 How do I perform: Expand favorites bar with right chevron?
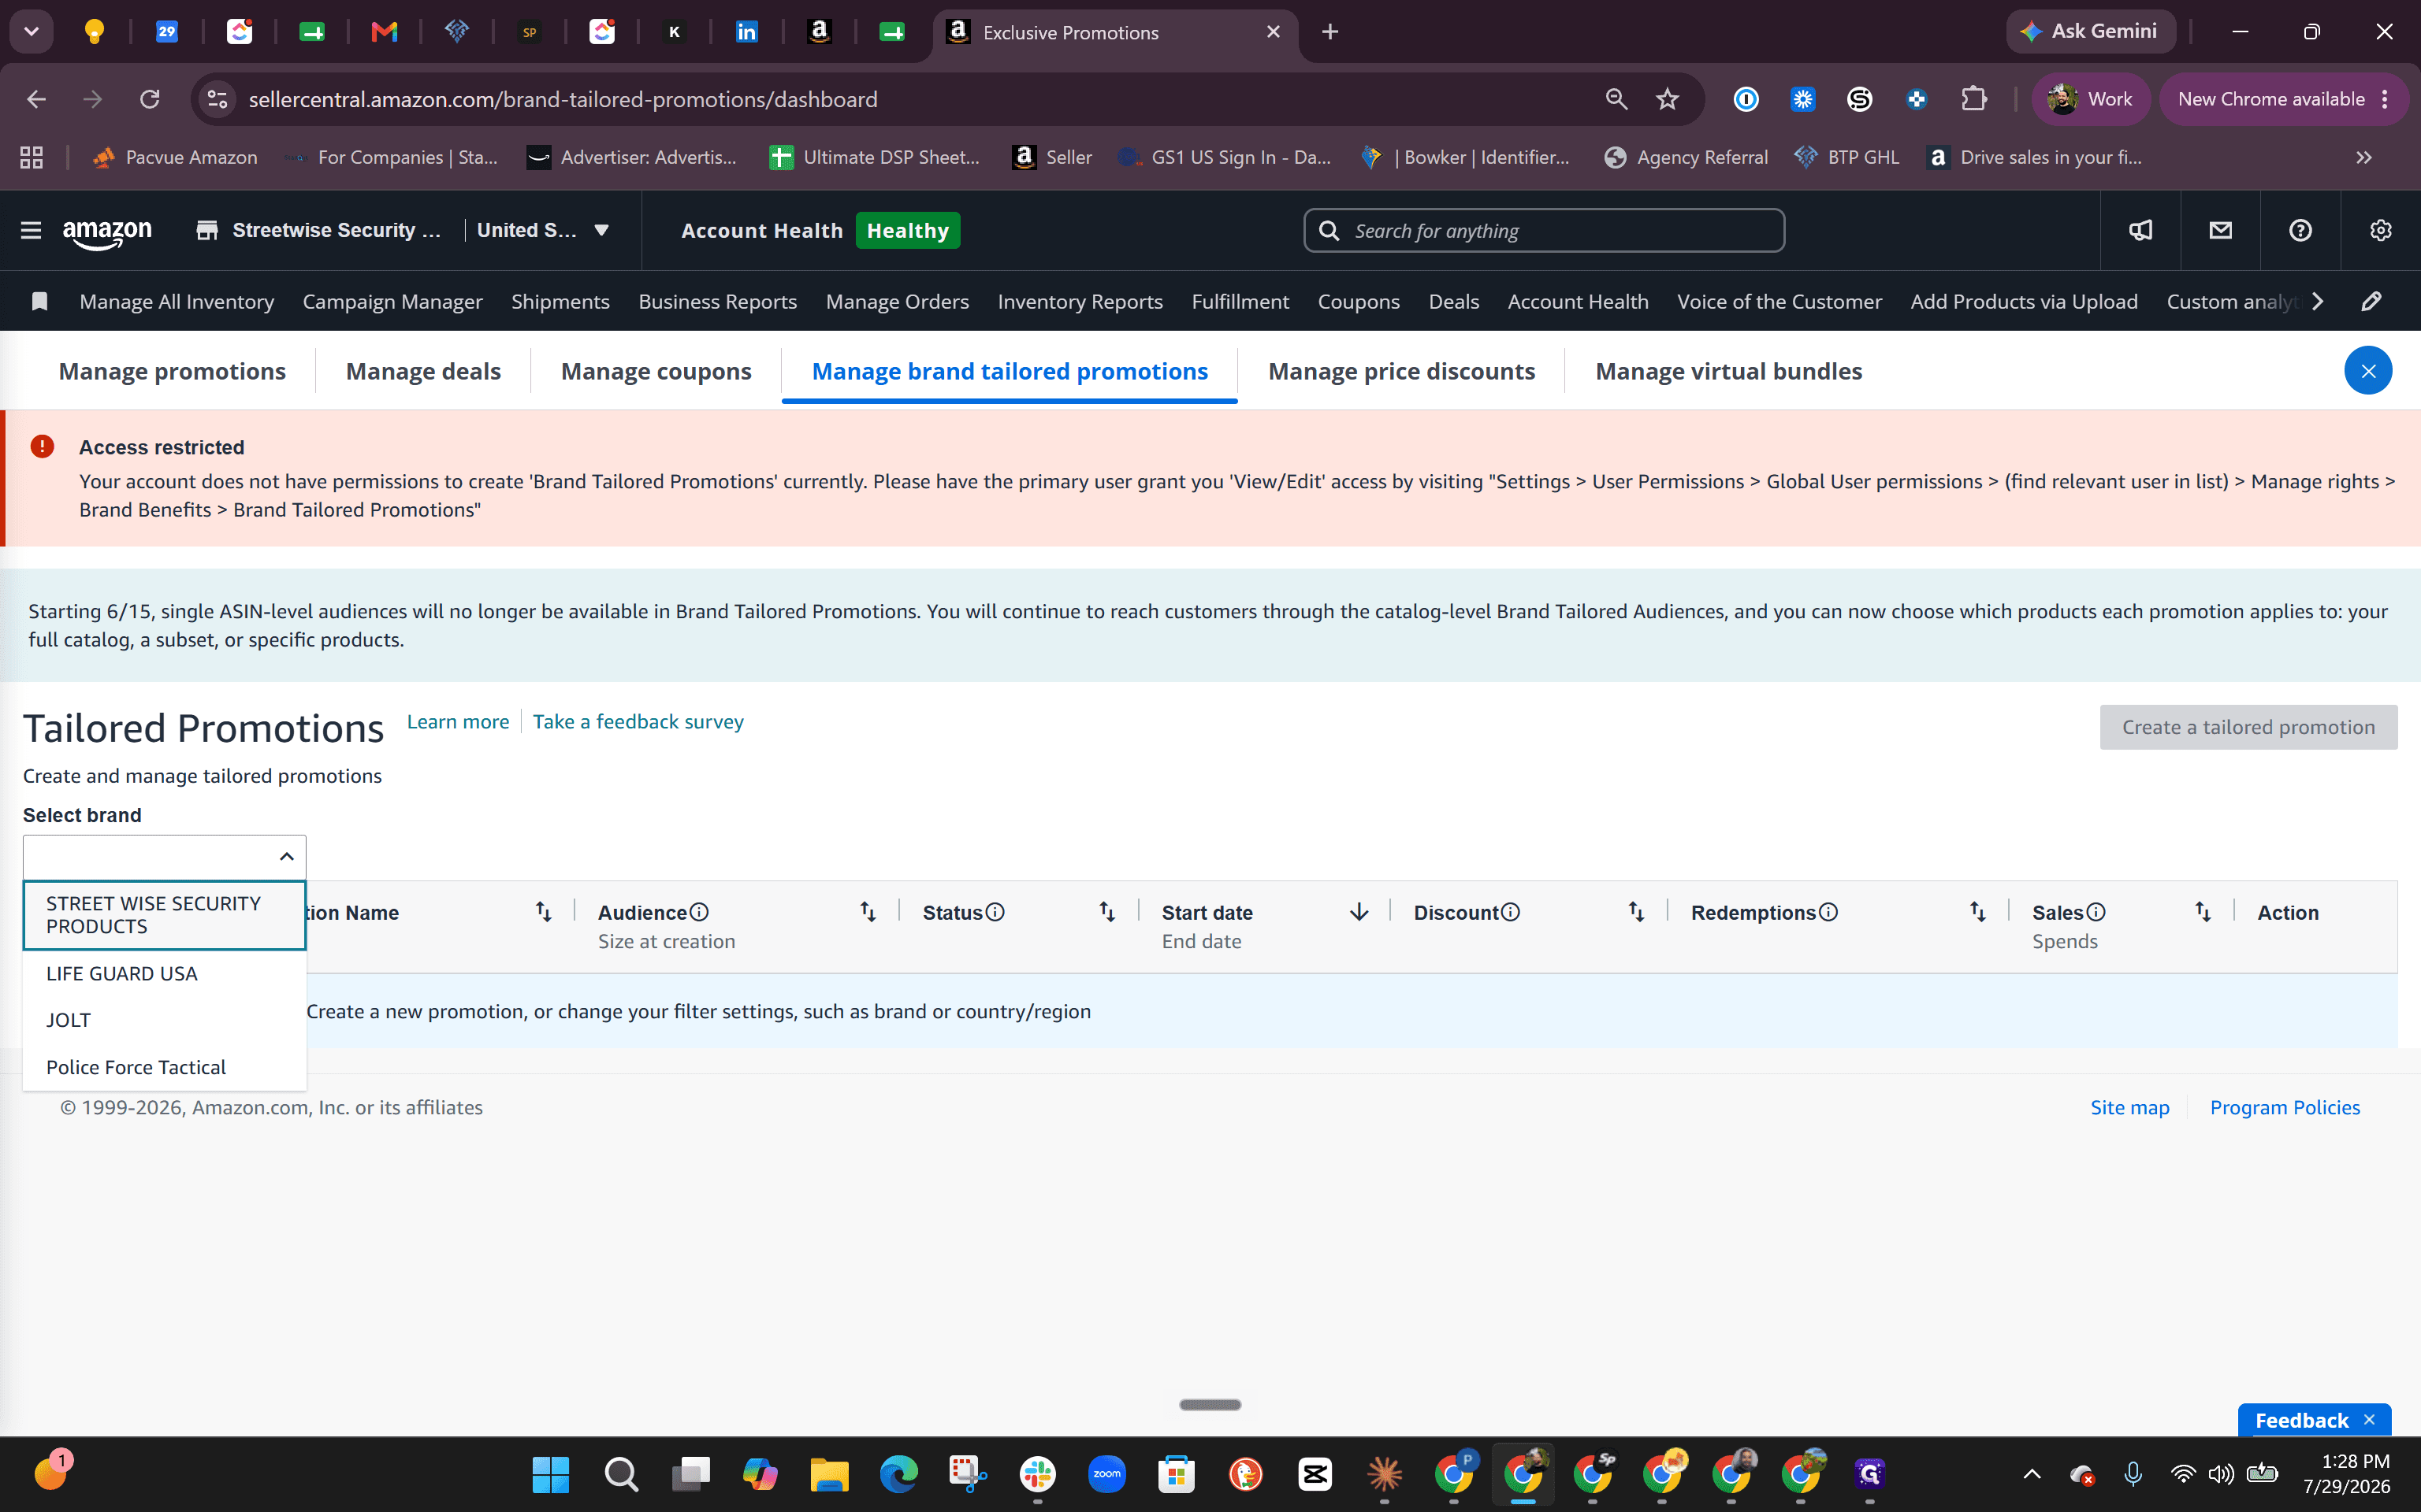point(2317,301)
